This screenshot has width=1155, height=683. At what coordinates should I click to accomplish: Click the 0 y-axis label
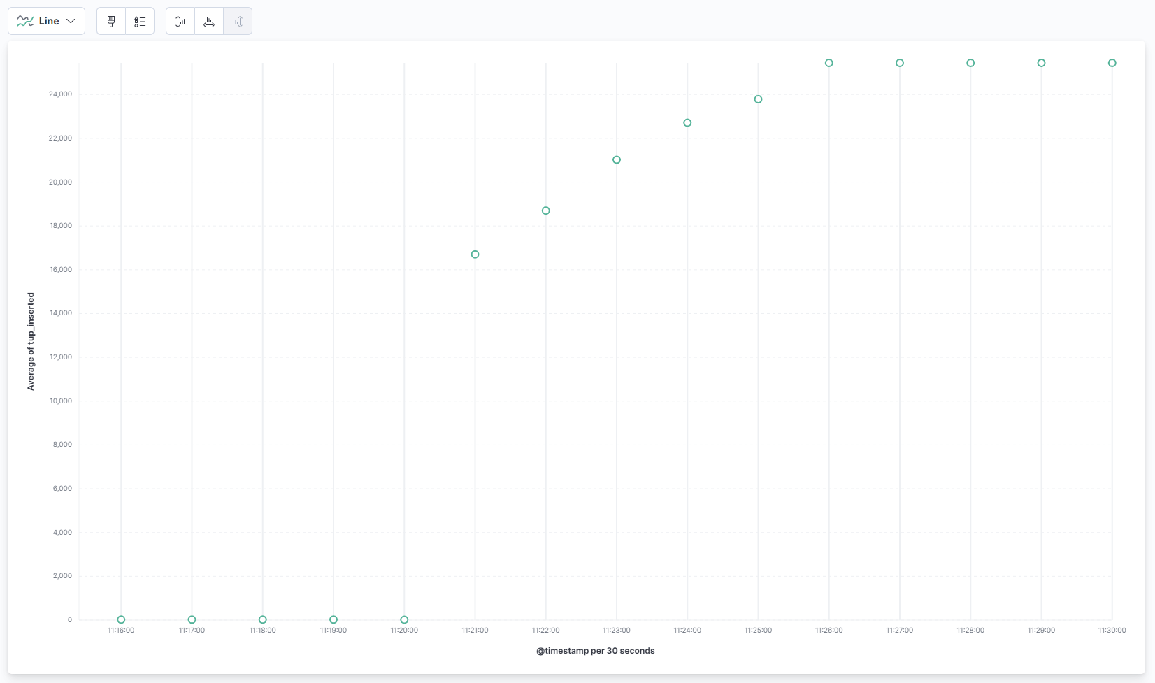pyautogui.click(x=70, y=620)
